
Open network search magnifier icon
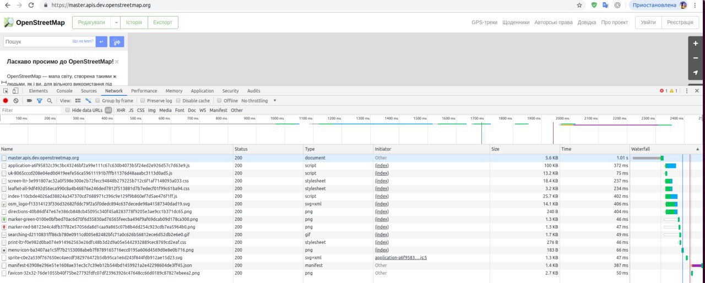click(50, 101)
